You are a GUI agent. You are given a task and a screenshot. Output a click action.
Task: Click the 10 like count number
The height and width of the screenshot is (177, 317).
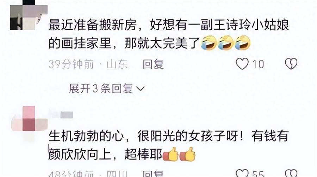click(x=258, y=64)
